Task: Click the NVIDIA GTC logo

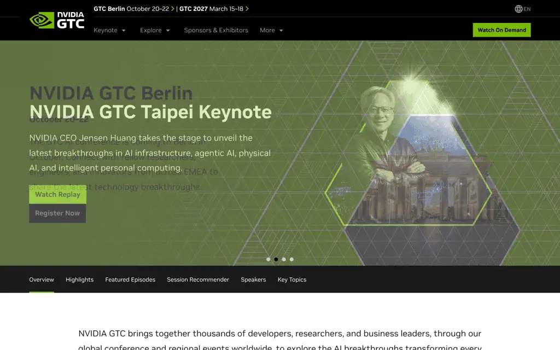Action: pyautogui.click(x=57, y=20)
